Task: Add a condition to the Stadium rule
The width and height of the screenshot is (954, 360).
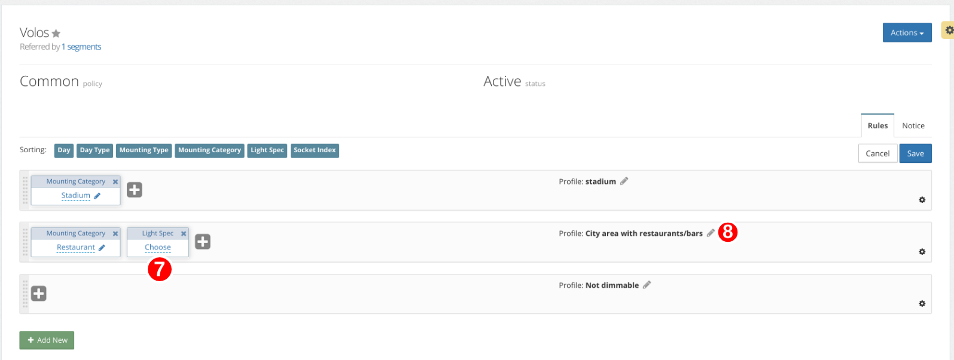Action: [135, 190]
